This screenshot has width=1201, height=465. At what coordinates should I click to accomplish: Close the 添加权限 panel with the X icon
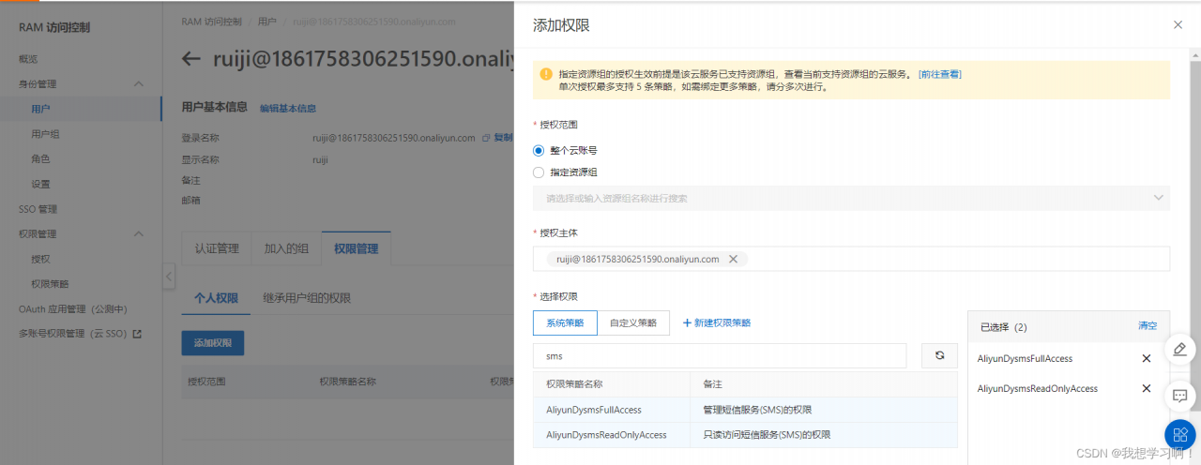[1178, 25]
